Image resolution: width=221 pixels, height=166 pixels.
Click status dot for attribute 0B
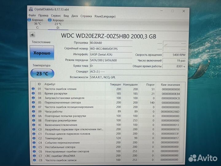pos(34,121)
